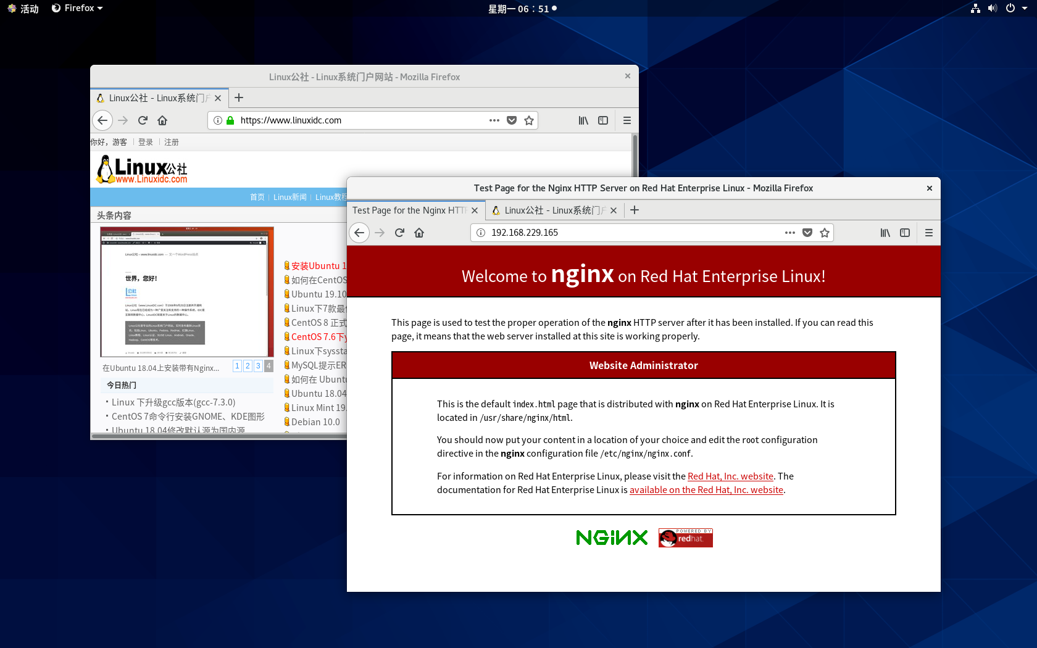Switch to Test Page for the Nginx tab
This screenshot has width=1037, height=648.
pos(416,210)
